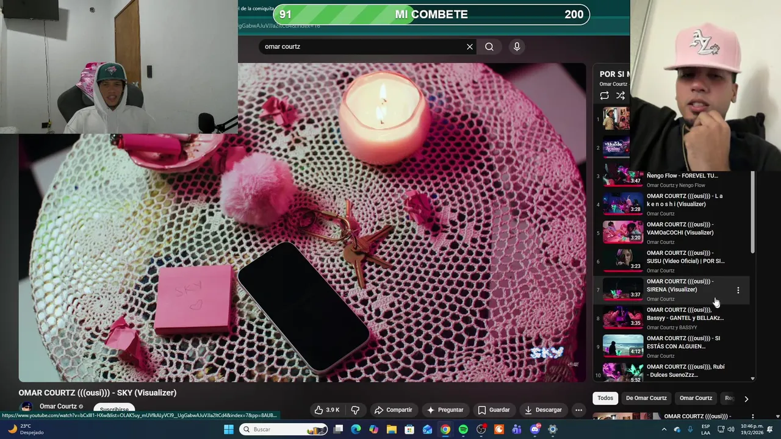
Task: Toggle playlist loop
Action: coord(604,96)
